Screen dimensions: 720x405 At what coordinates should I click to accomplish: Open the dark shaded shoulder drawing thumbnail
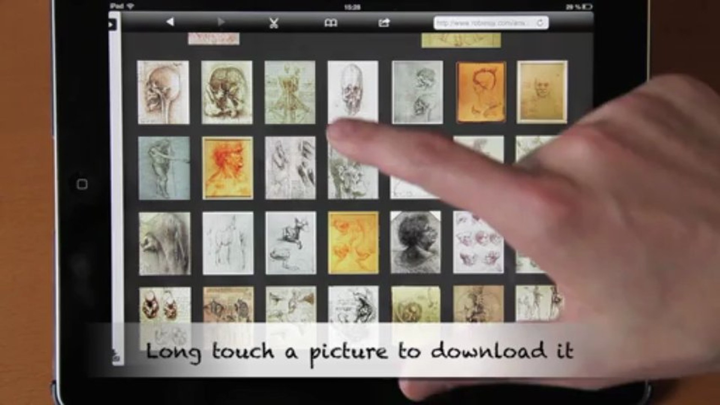point(165,244)
